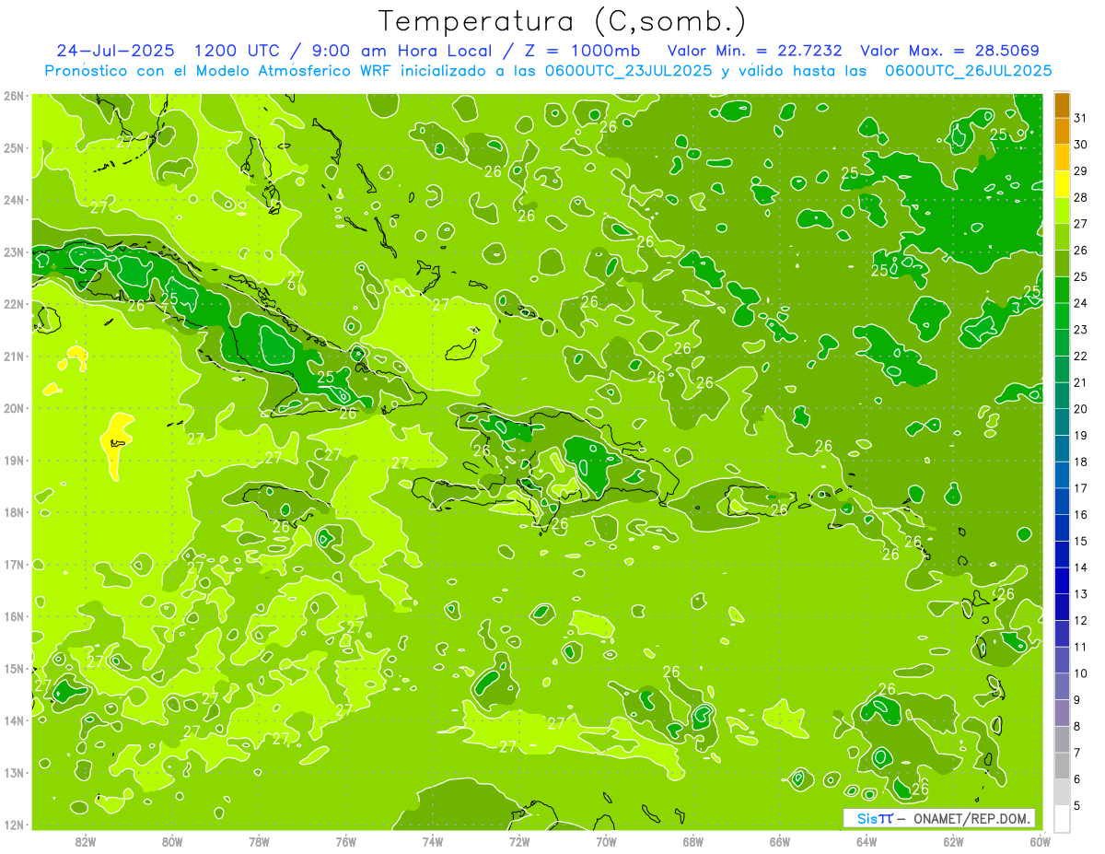The width and height of the screenshot is (1105, 854).
Task: Click the latitude axis label "26N"
Action: coord(13,96)
